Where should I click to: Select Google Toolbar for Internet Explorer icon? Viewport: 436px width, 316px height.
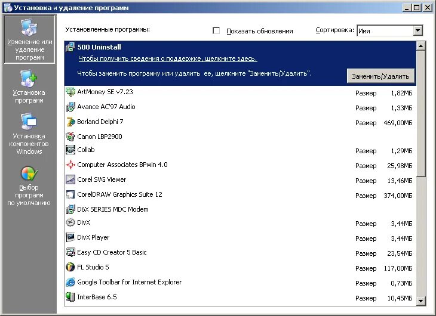70,282
